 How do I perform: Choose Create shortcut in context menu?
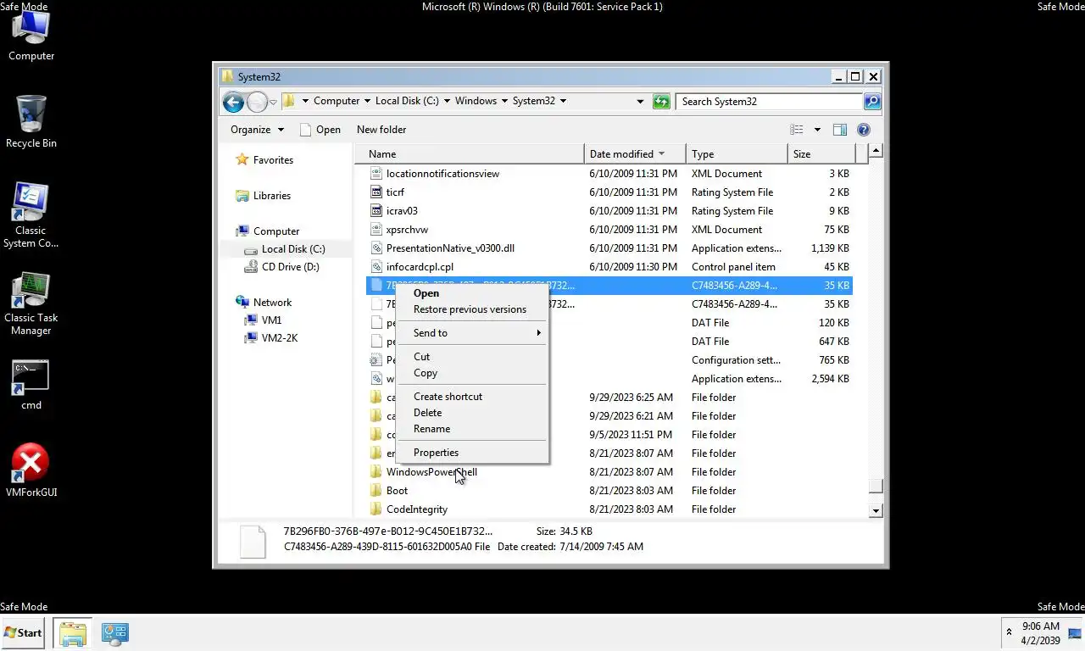point(472,397)
